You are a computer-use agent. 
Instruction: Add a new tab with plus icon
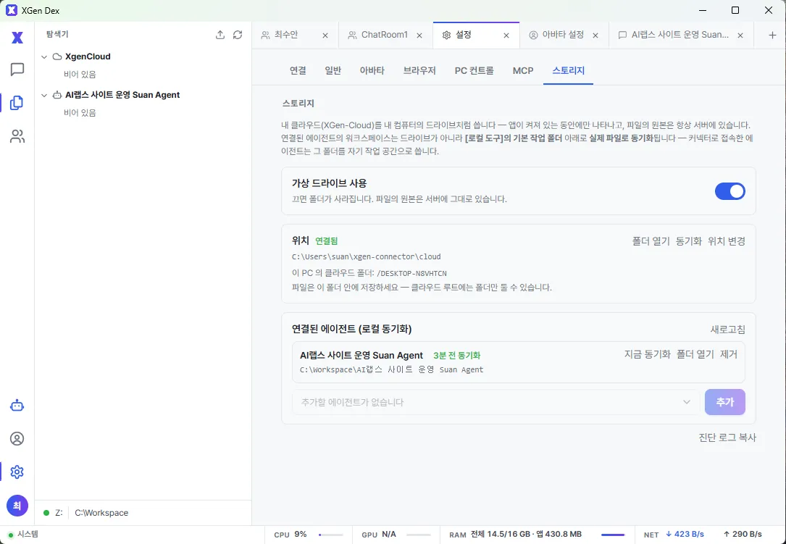pos(772,35)
